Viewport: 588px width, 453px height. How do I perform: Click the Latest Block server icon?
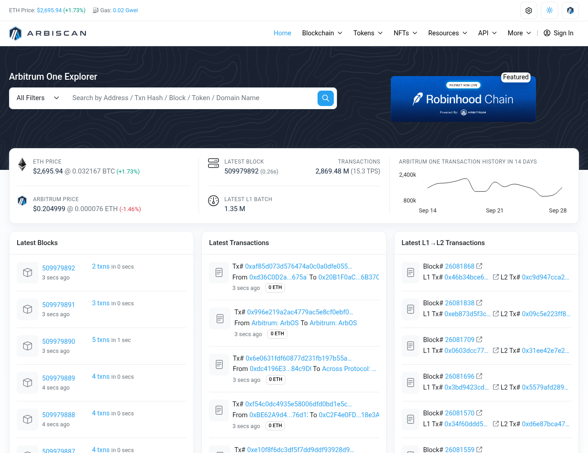pyautogui.click(x=213, y=163)
